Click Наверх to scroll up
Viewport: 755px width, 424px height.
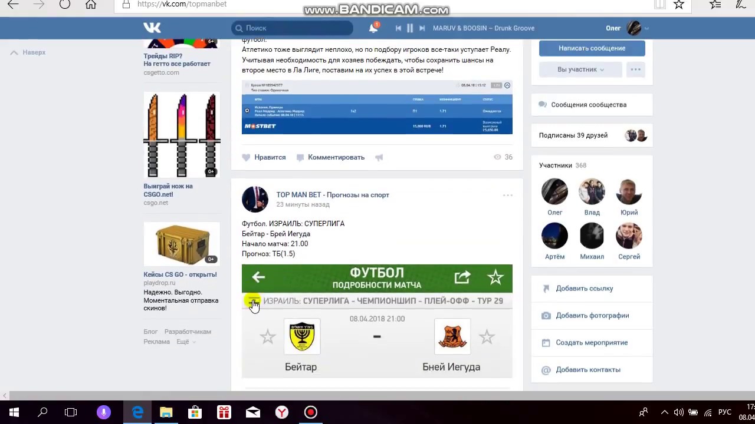point(28,52)
